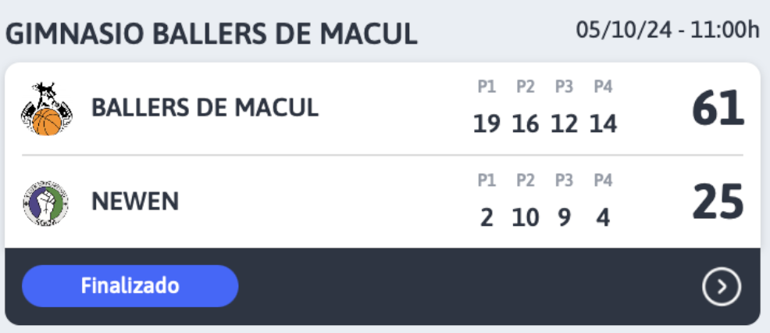
Task: Click the Finalizado status button
Action: [130, 286]
